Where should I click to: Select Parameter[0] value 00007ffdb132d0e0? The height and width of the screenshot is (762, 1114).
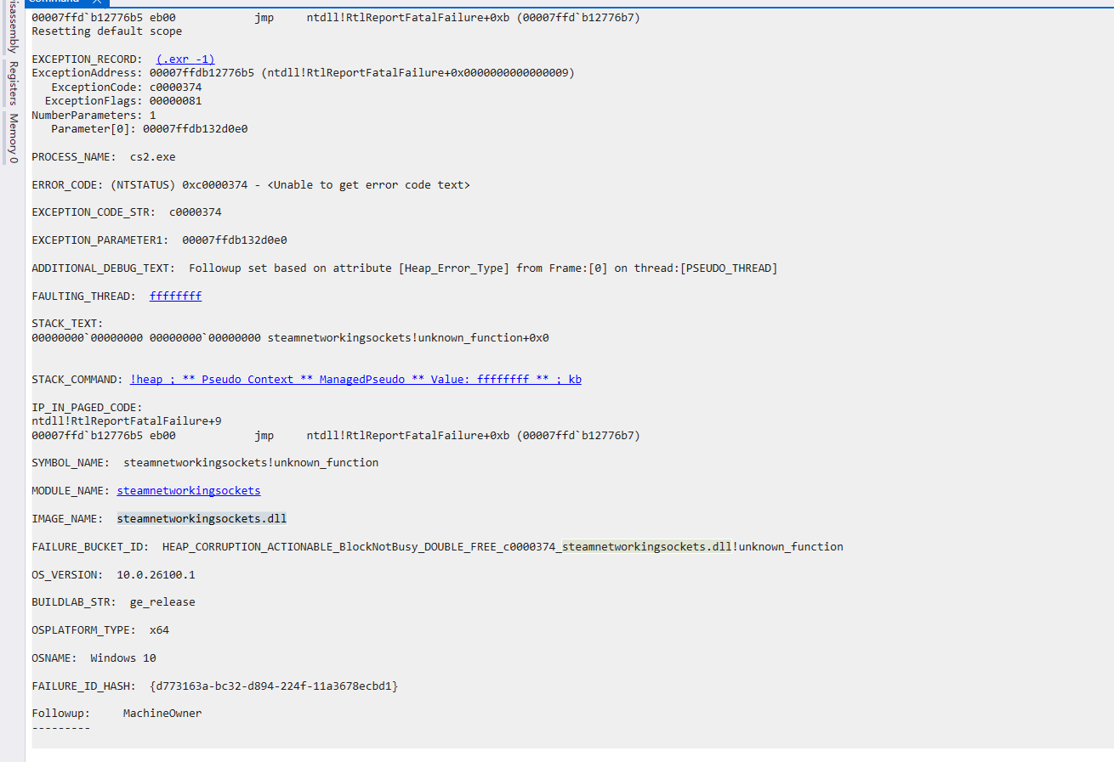(196, 129)
